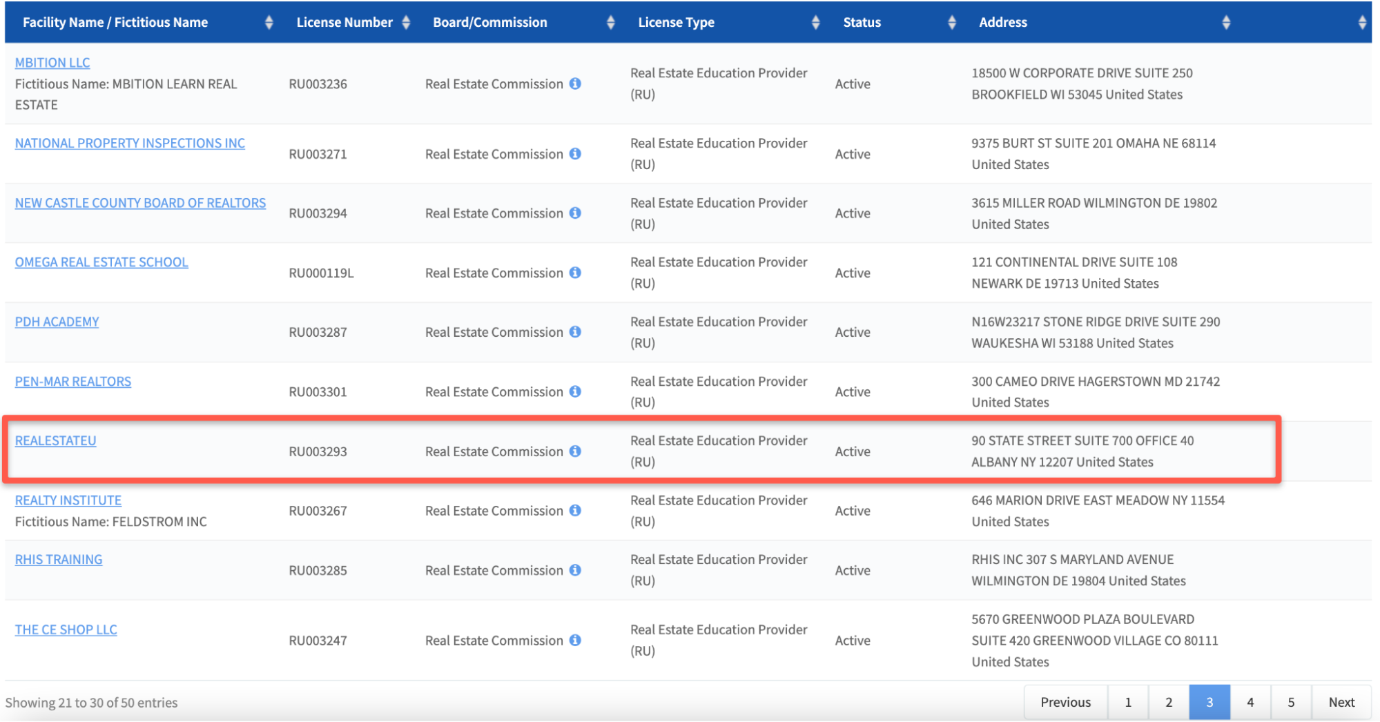Sort by Address column arrows
This screenshot has width=1380, height=722.
[1226, 22]
